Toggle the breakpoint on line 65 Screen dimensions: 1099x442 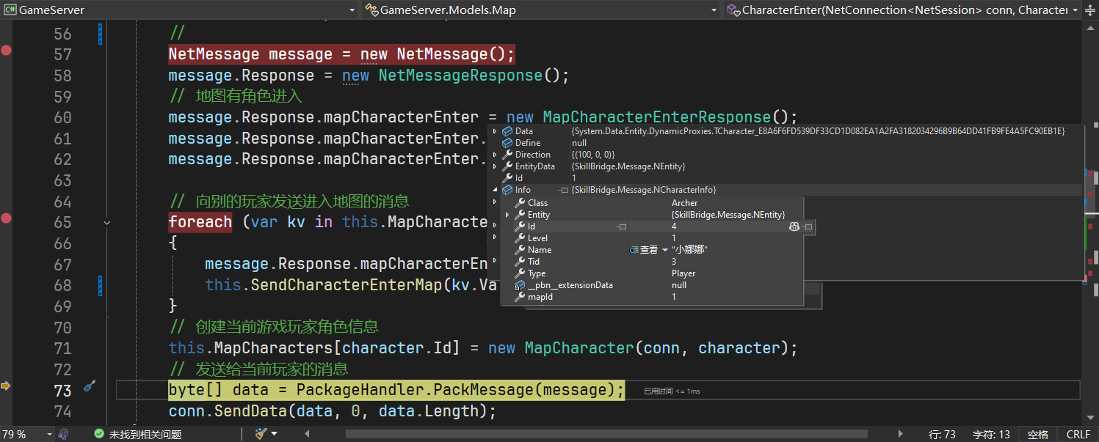[7, 218]
